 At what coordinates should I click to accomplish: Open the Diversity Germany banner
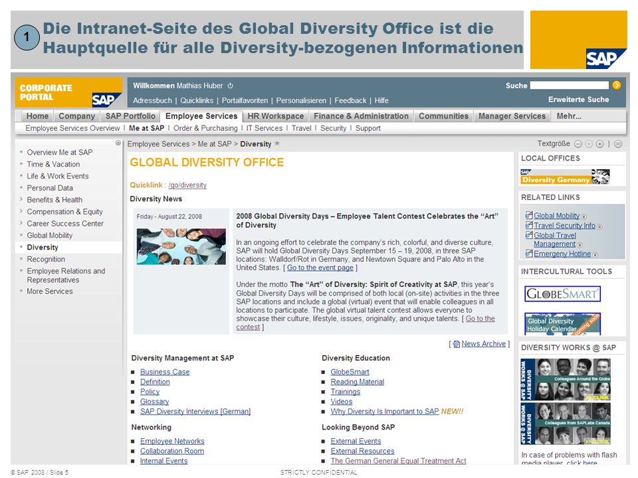[x=565, y=177]
